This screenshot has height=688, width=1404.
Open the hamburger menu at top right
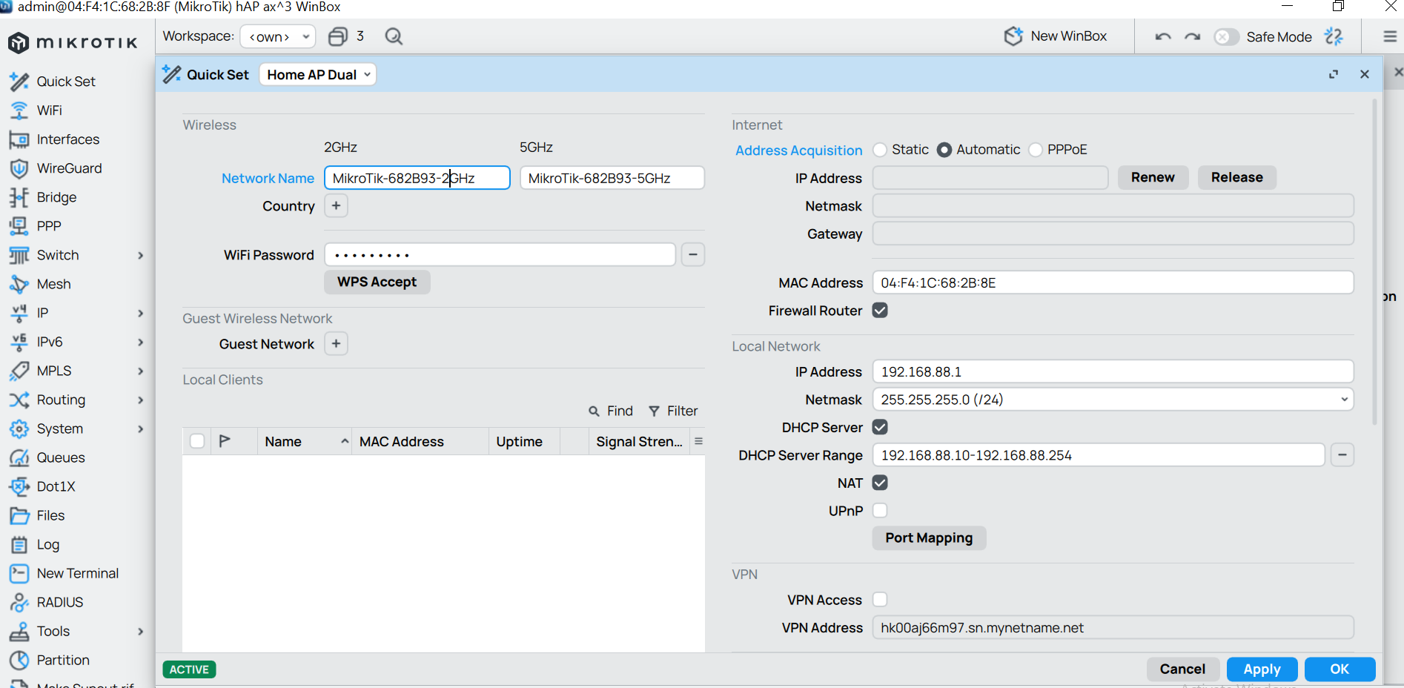(x=1390, y=36)
